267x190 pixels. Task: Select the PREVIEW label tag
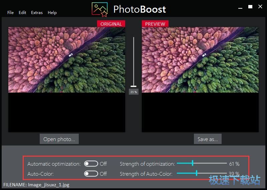(x=155, y=24)
